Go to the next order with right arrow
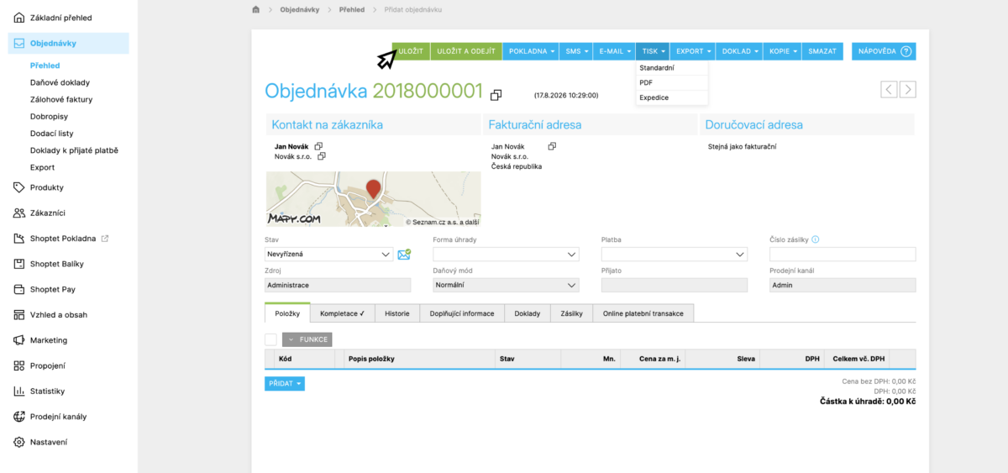This screenshot has width=1008, height=473. pyautogui.click(x=907, y=89)
